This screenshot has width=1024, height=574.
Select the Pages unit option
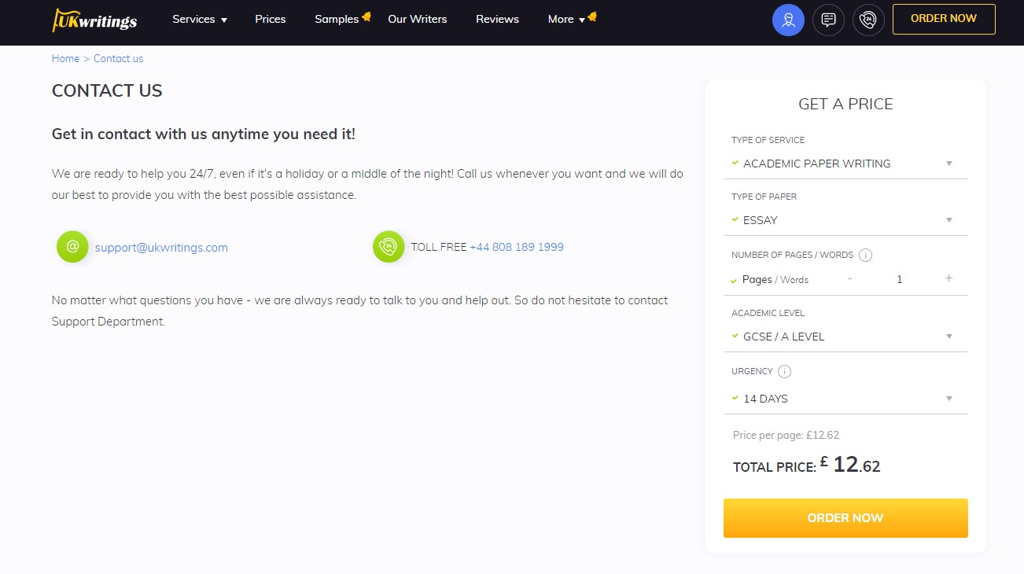click(x=757, y=279)
